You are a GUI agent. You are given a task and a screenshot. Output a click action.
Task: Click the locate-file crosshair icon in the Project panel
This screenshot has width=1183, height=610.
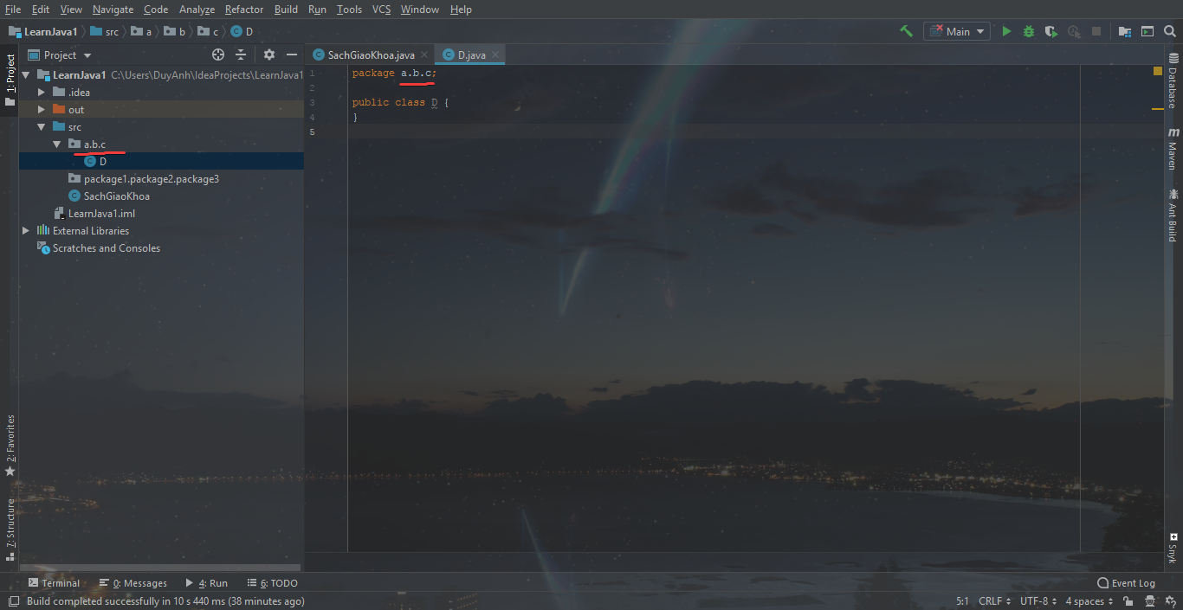[x=218, y=55]
